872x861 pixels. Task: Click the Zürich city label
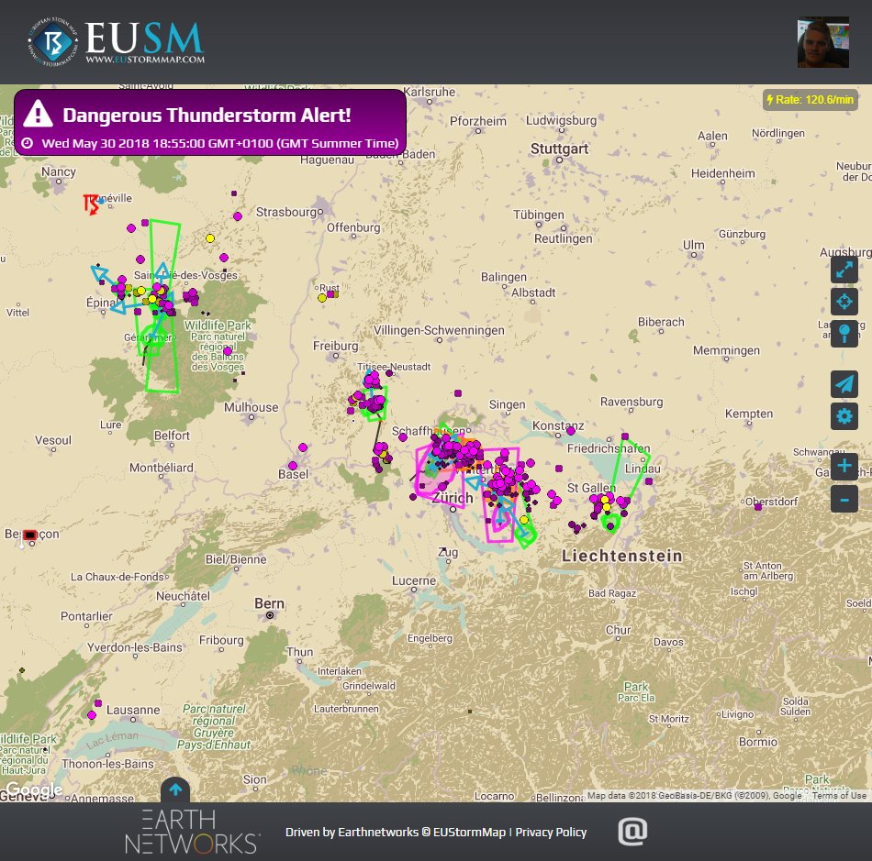click(x=453, y=498)
